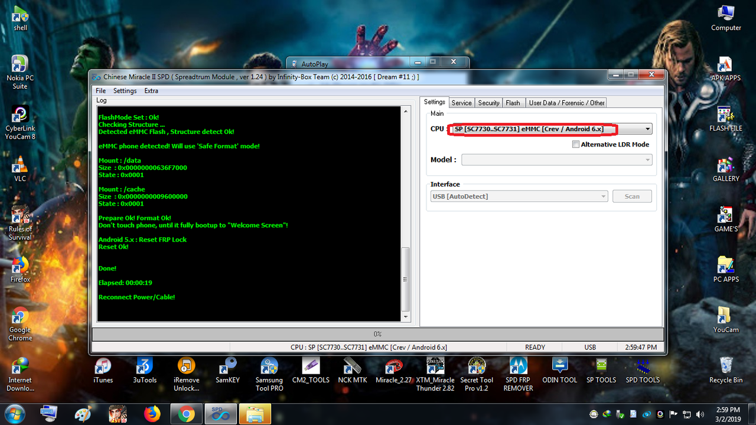The height and width of the screenshot is (425, 756).
Task: Switch to the SPD Infinity taskbar app
Action: pyautogui.click(x=221, y=414)
